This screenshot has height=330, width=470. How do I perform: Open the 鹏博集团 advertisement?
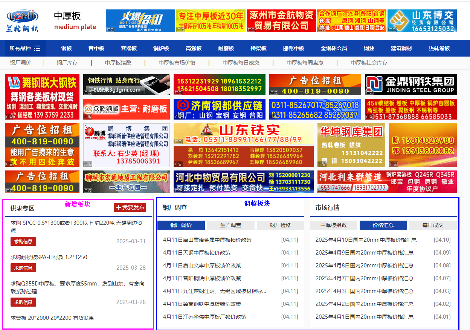127,145
